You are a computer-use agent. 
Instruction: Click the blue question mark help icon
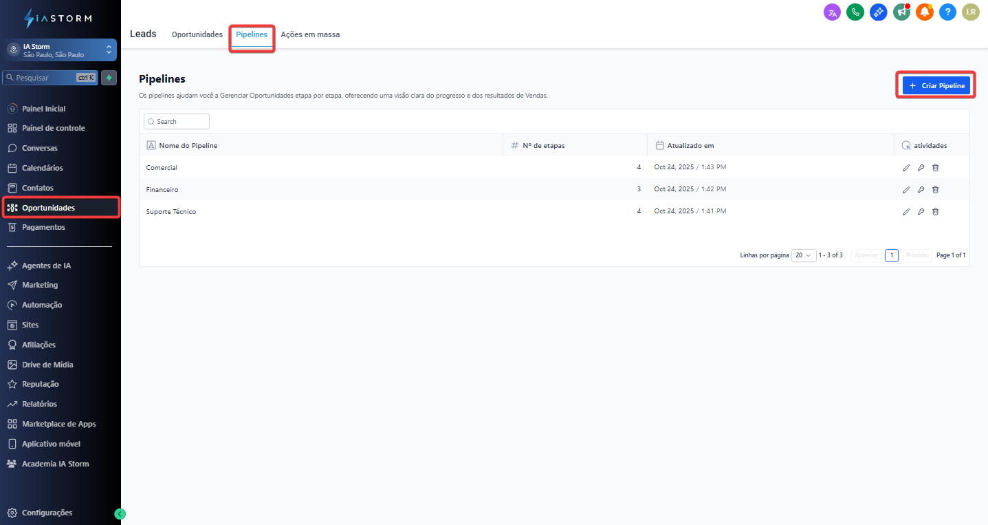point(947,12)
